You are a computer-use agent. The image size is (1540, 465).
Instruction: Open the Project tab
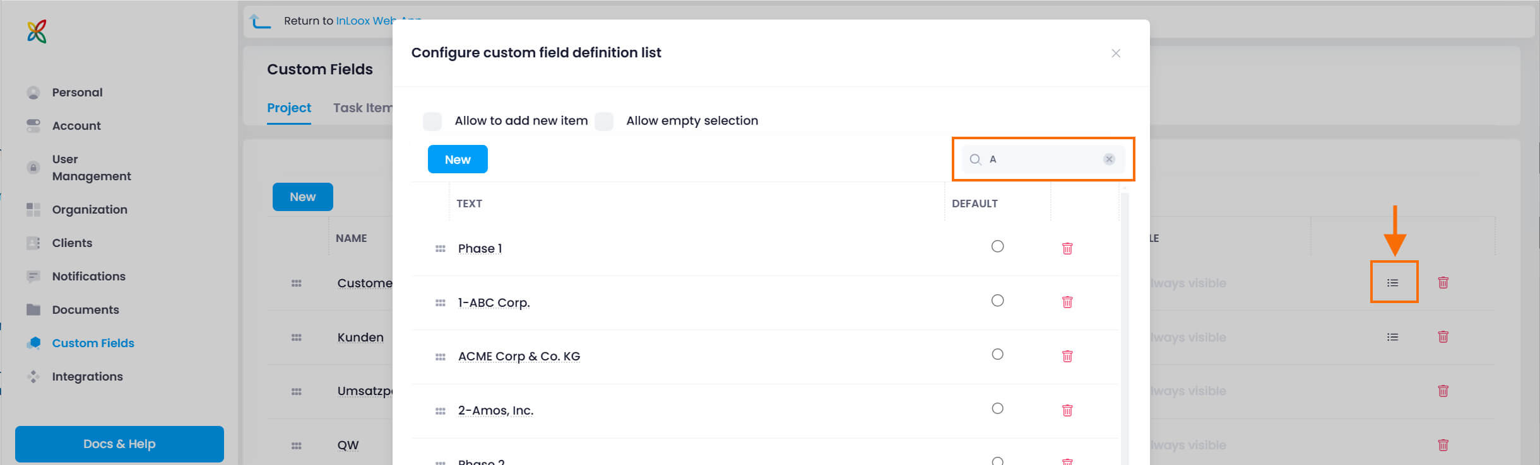coord(289,107)
